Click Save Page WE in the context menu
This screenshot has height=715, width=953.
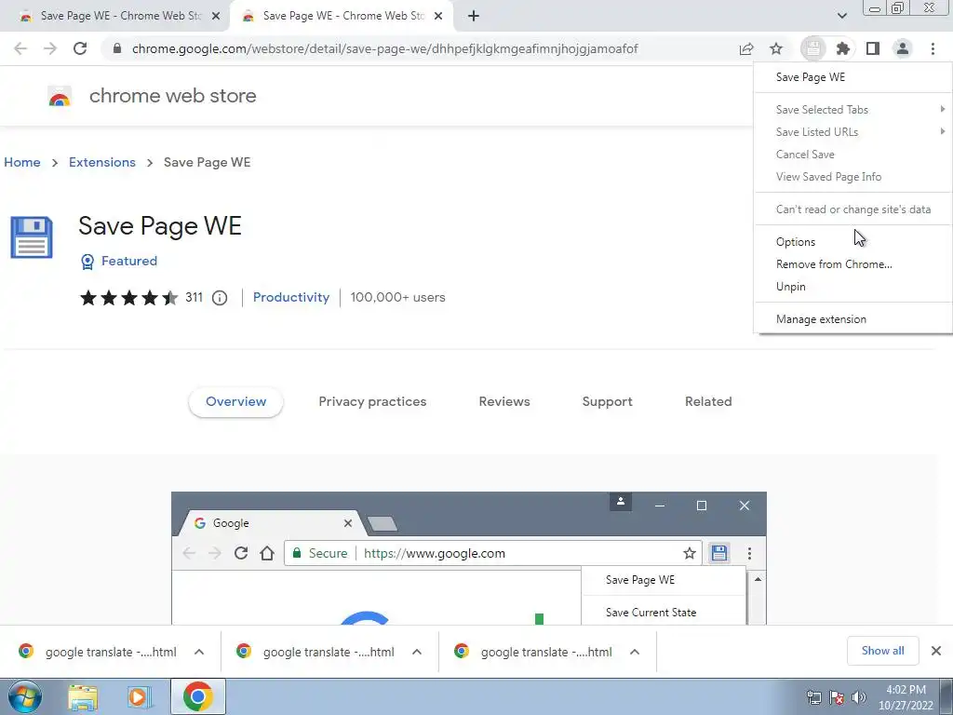[x=853, y=77]
